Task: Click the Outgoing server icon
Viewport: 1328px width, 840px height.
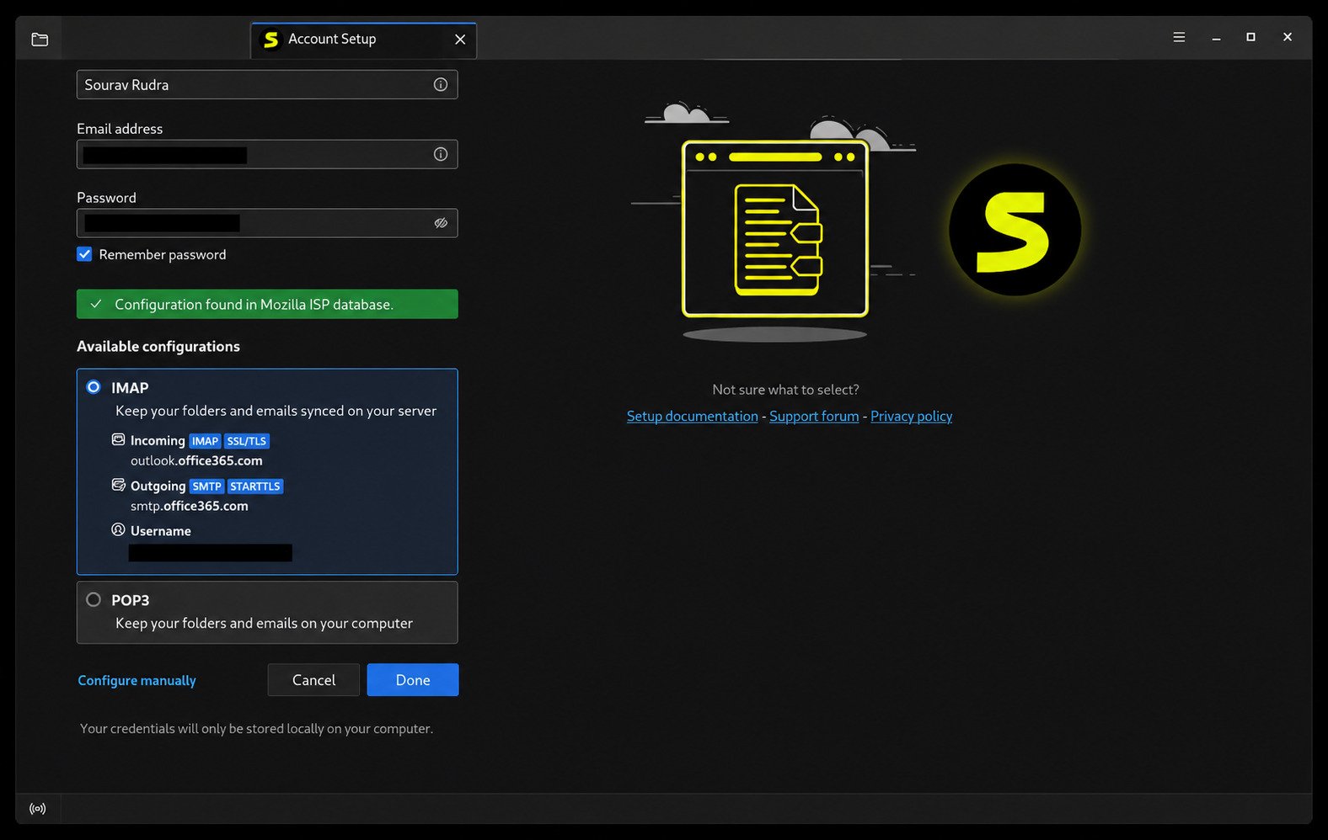Action: click(x=119, y=485)
